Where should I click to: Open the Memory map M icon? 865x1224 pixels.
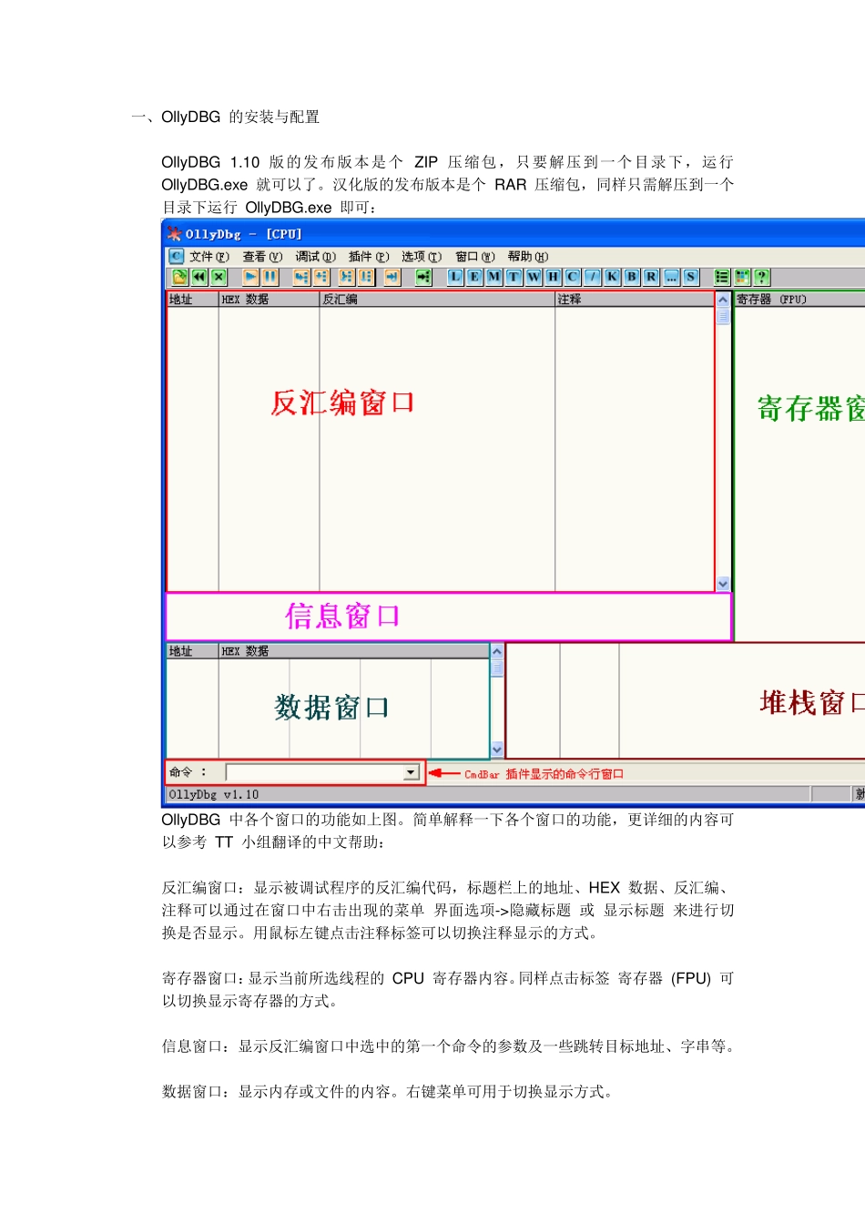click(494, 277)
